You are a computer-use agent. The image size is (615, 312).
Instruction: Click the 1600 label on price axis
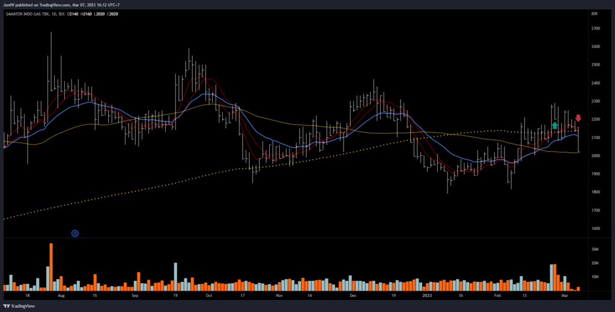coord(595,229)
